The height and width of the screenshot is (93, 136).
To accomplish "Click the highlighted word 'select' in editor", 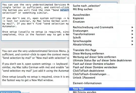I will click(64, 10).
